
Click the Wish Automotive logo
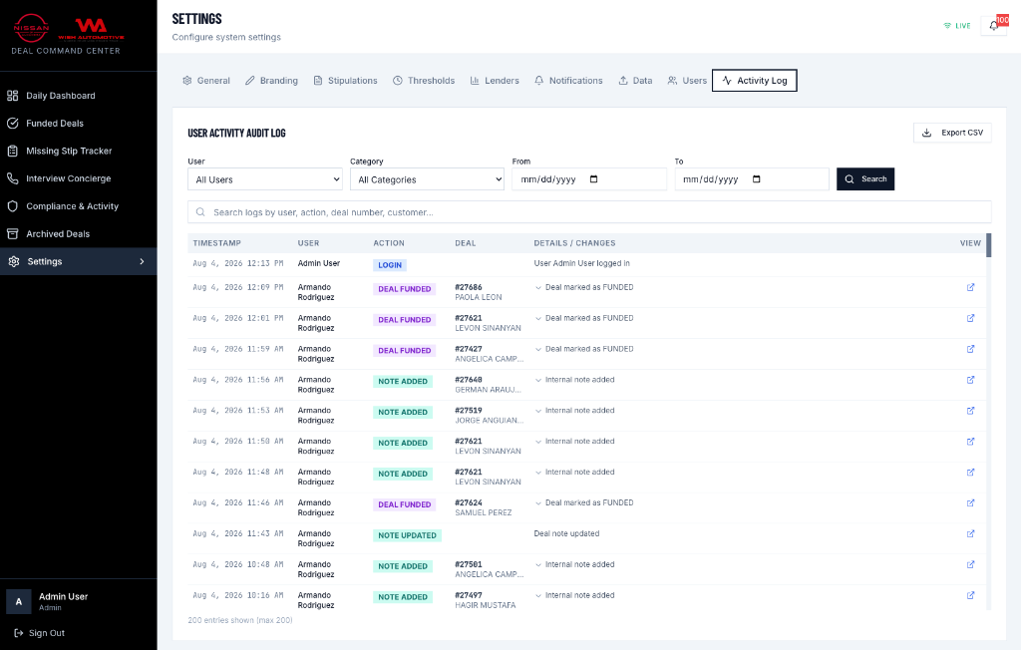pyautogui.click(x=91, y=29)
